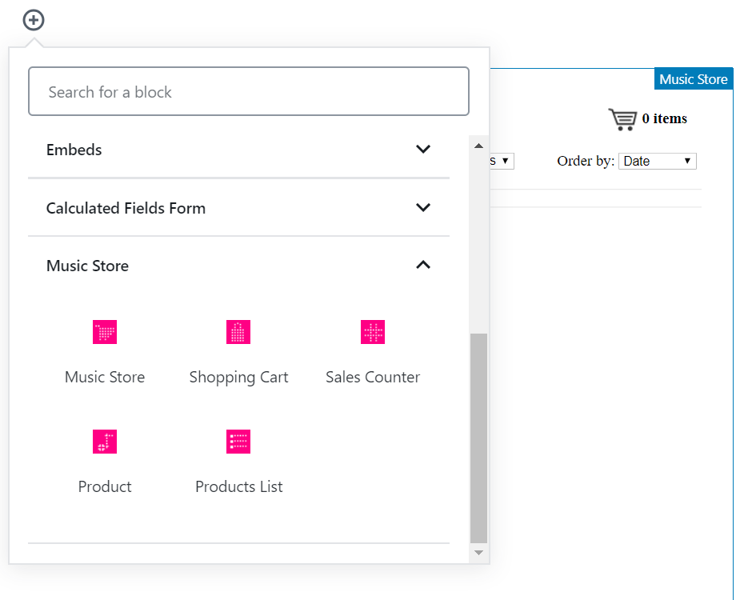Click the scrollbar down arrow
Screen dimensions: 748x600
[x=478, y=553]
